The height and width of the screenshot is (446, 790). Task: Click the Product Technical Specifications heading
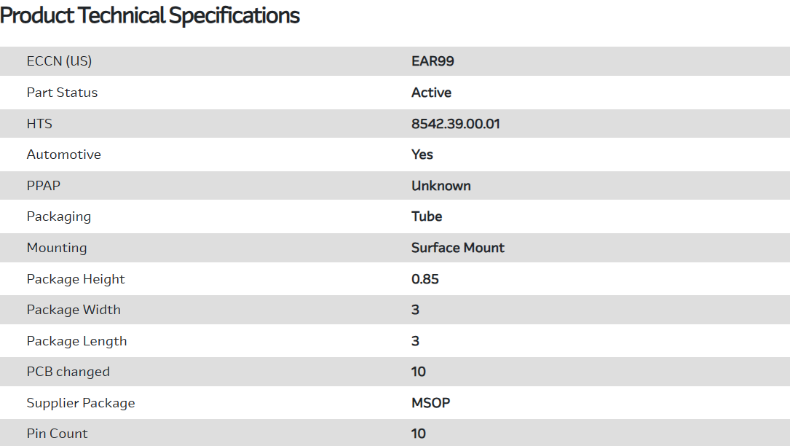coord(150,15)
